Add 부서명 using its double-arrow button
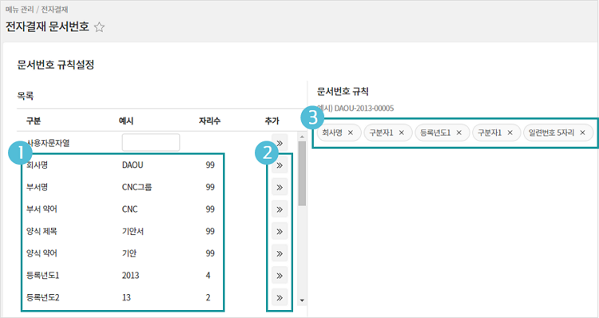The width and height of the screenshot is (599, 318). click(x=280, y=187)
